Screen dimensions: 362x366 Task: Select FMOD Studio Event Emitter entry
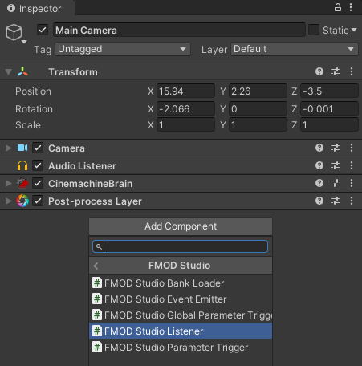[x=181, y=299]
